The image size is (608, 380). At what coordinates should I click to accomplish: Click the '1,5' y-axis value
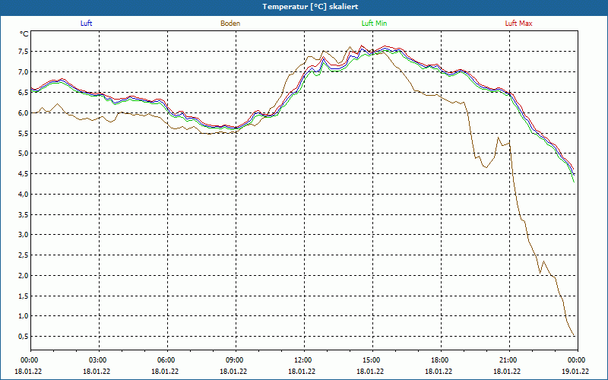click(24, 296)
